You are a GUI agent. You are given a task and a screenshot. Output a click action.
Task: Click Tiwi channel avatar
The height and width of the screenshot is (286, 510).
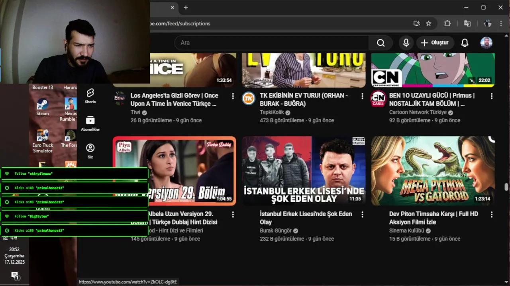click(120, 98)
